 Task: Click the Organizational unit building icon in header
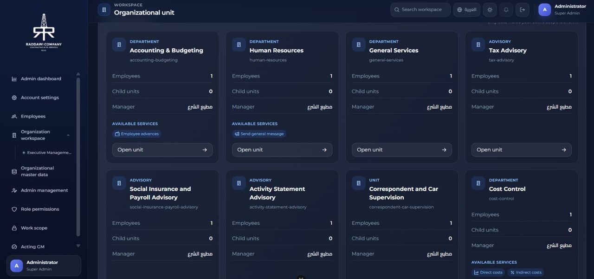(104, 10)
